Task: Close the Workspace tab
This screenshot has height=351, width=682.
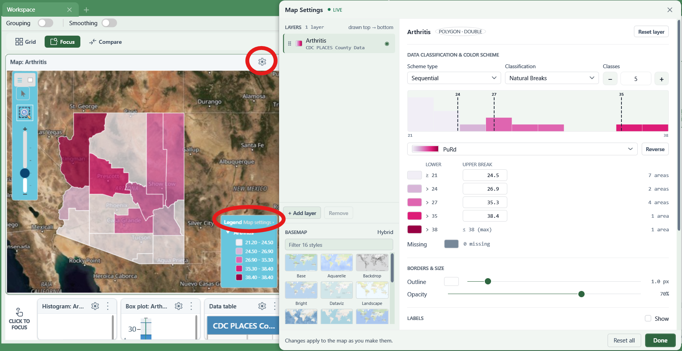Action: (x=69, y=10)
